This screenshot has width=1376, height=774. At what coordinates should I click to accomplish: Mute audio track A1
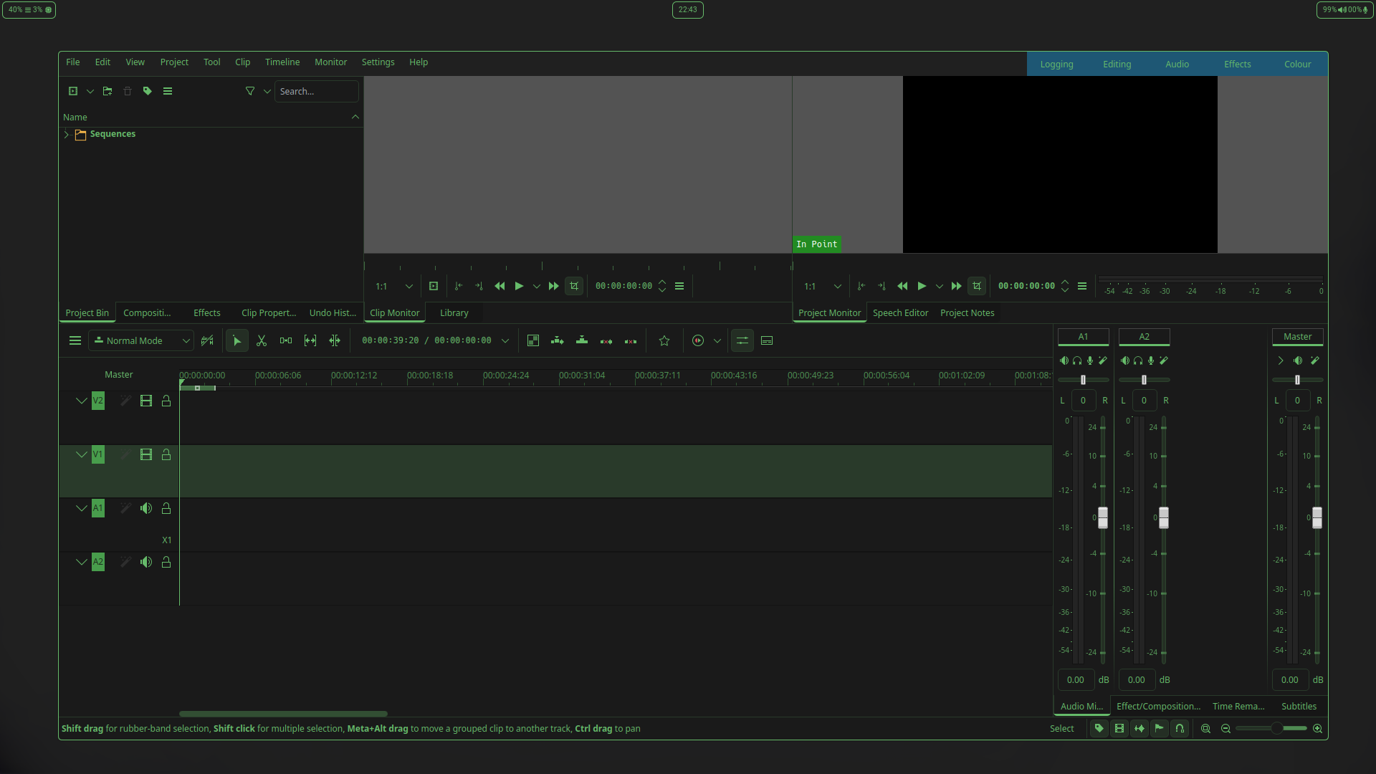pyautogui.click(x=146, y=509)
